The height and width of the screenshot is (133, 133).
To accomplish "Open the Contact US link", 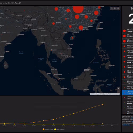I will (126, 125).
